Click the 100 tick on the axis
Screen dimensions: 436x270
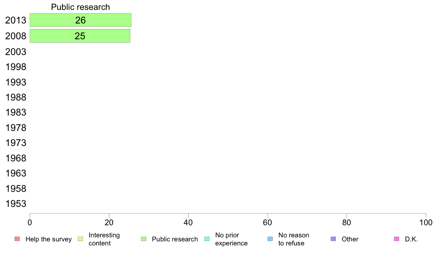(x=426, y=222)
